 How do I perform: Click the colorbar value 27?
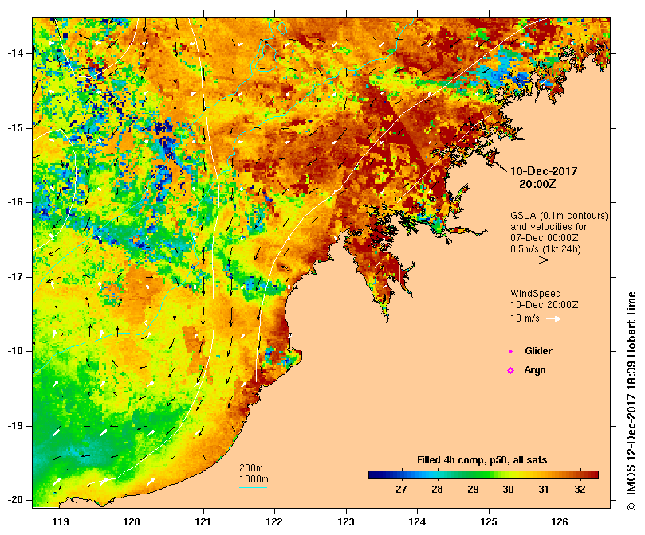coord(401,490)
